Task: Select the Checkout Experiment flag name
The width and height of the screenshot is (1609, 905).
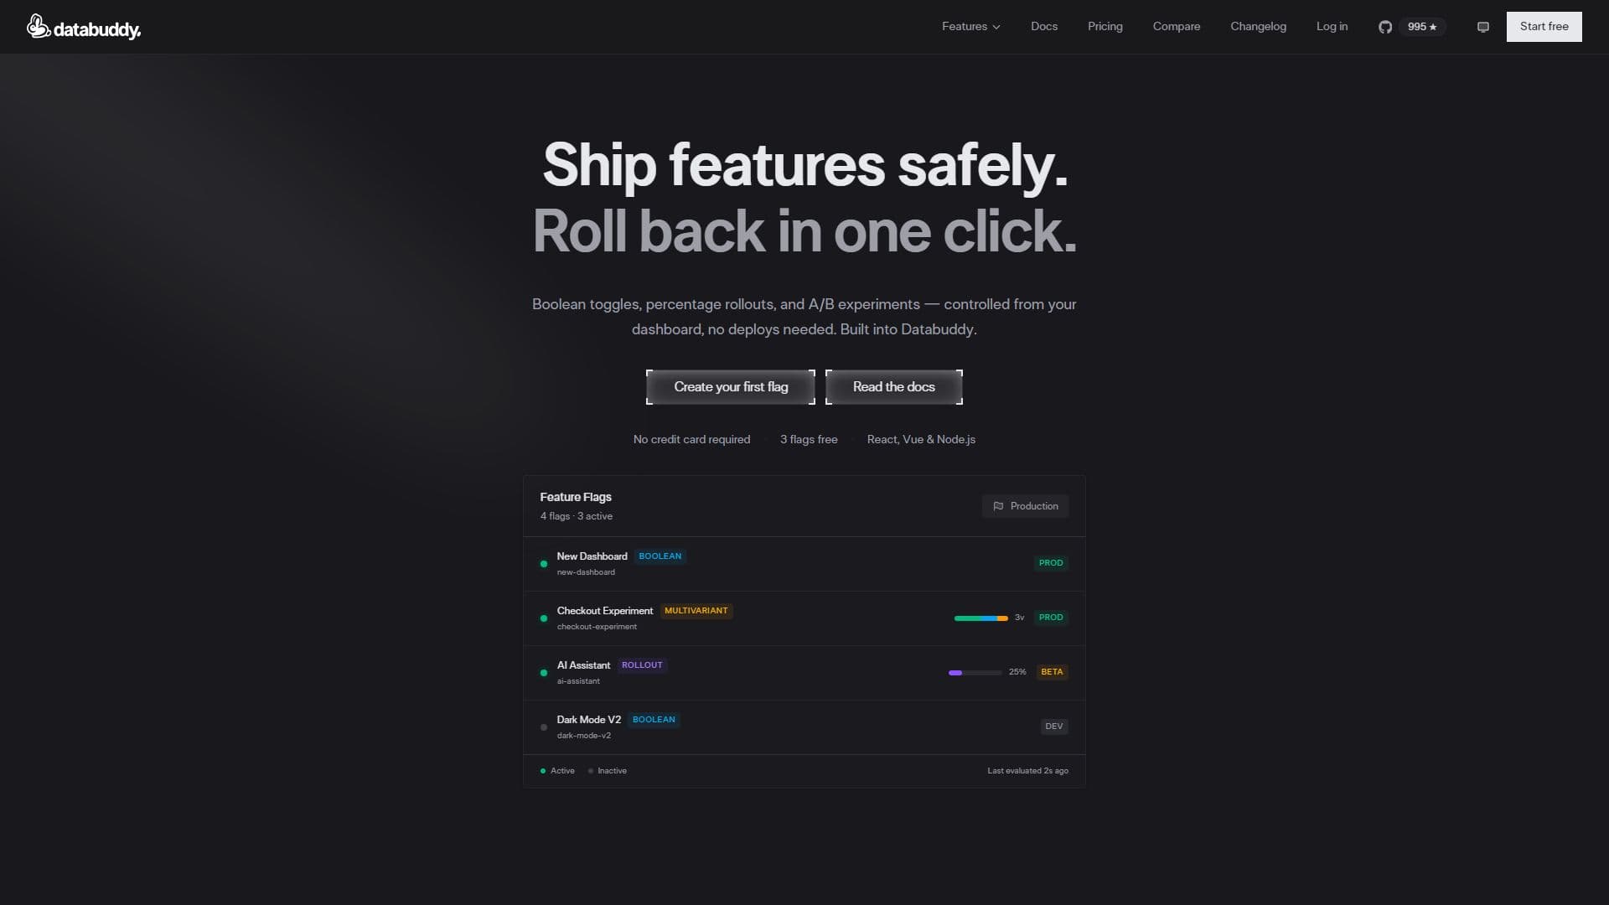Action: 604,611
